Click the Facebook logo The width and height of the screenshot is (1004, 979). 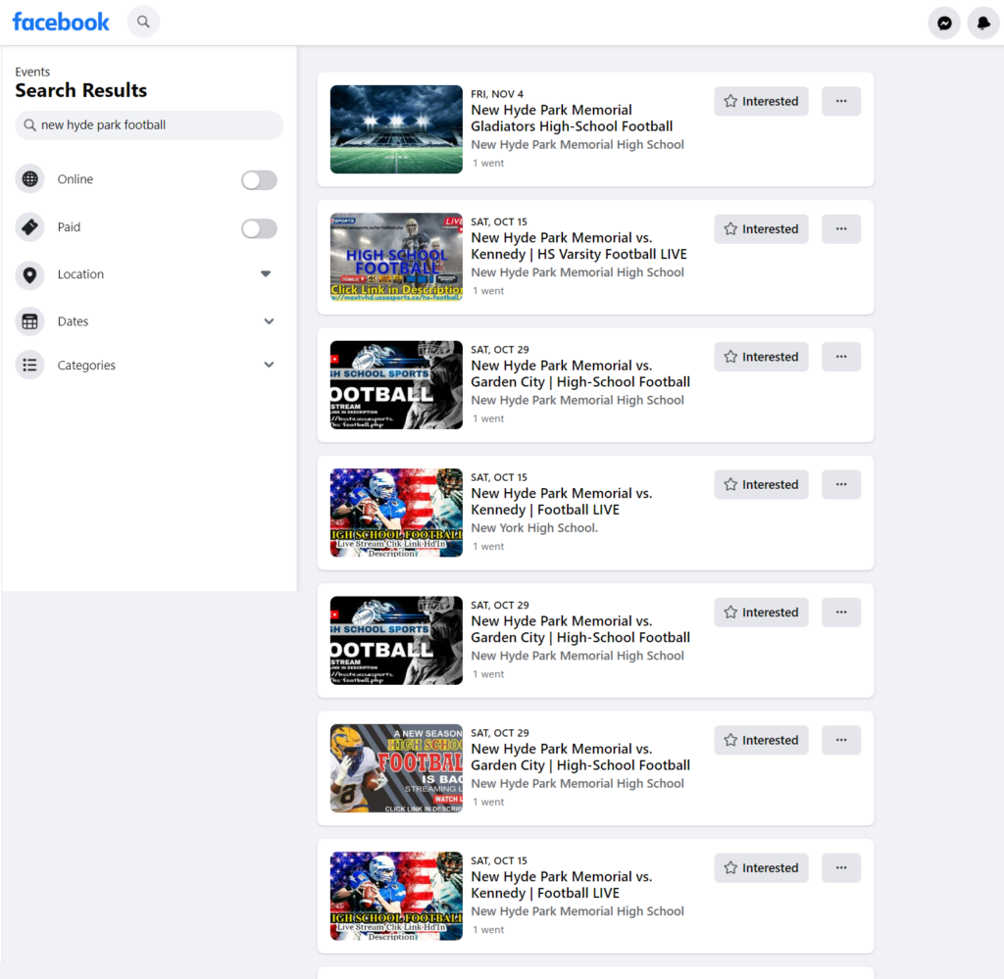coord(60,22)
